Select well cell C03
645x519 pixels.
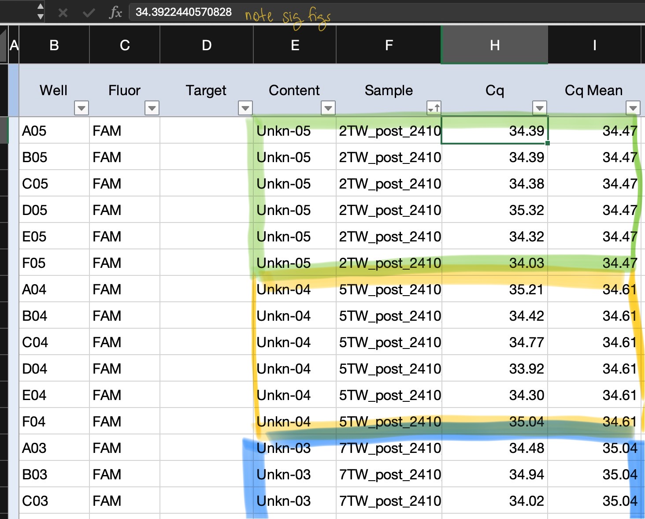tap(54, 500)
